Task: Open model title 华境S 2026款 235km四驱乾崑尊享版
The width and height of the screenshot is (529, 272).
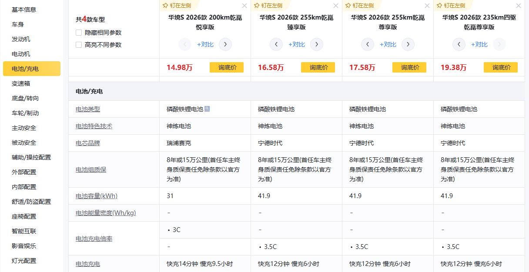Action: click(x=479, y=23)
